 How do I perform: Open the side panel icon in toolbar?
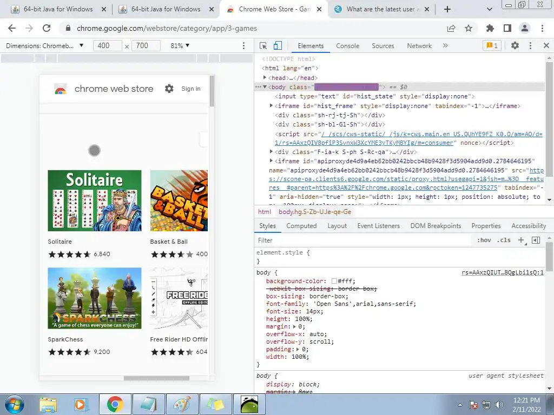pyautogui.click(x=507, y=28)
